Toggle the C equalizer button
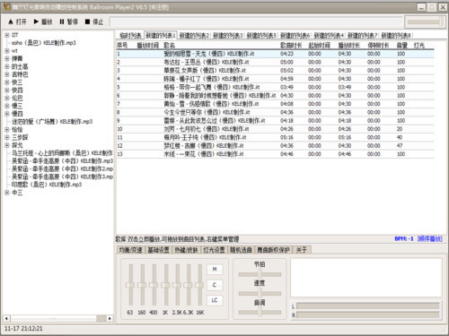 tap(215, 285)
